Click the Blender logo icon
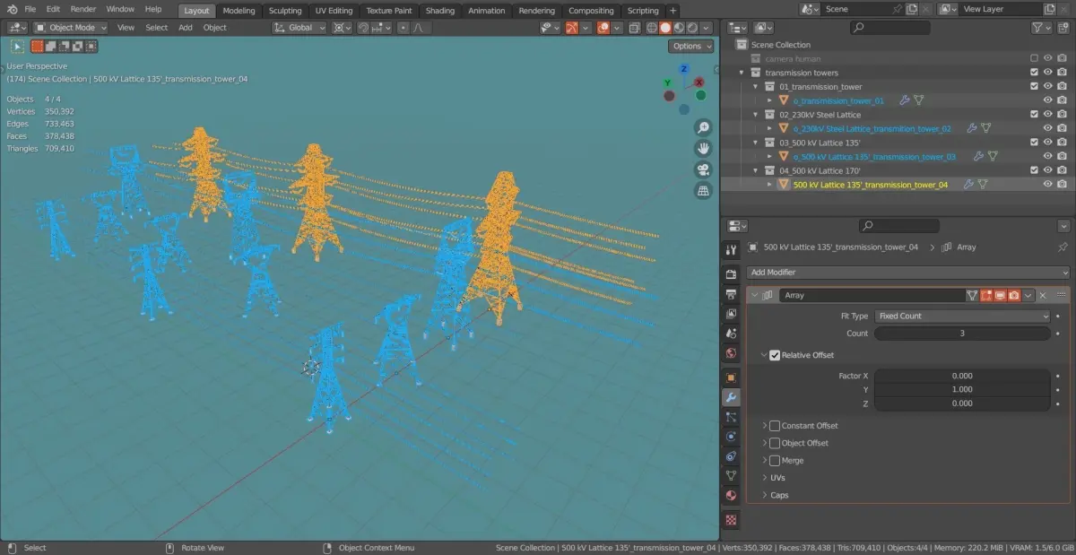The width and height of the screenshot is (1076, 555). pos(11,9)
